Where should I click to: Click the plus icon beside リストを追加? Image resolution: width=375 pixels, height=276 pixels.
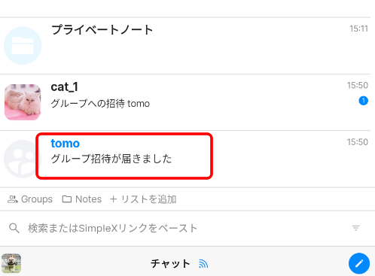(113, 199)
